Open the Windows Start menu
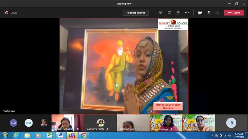The height and width of the screenshot is (139, 248). (5, 135)
